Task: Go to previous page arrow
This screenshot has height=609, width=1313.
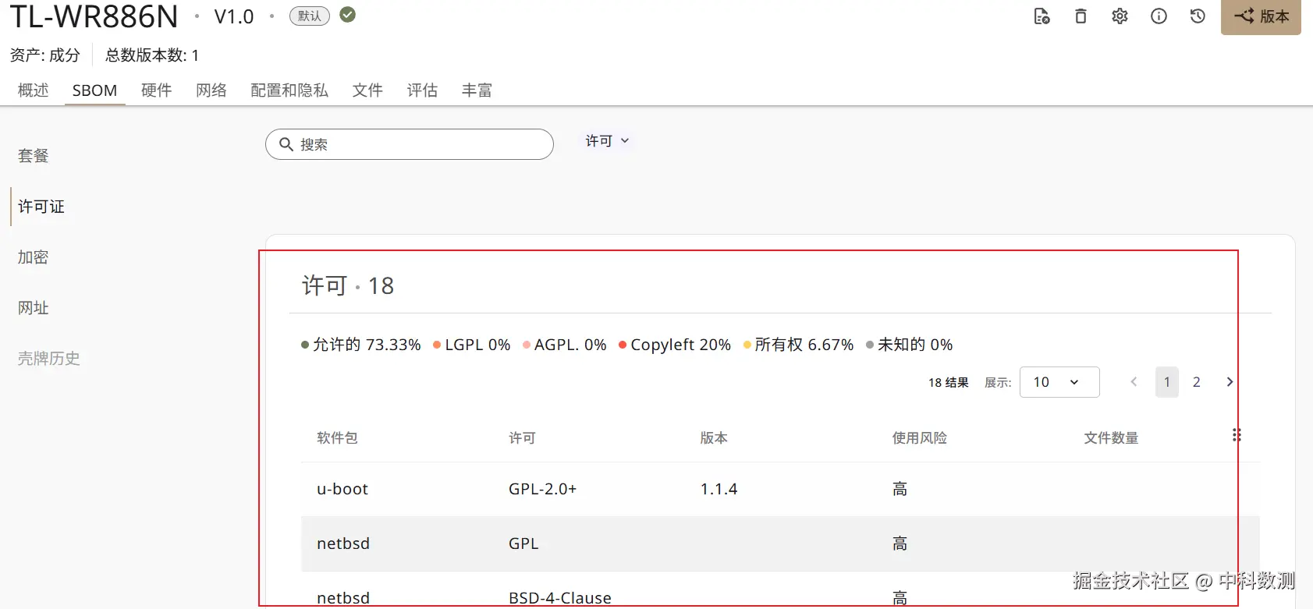Action: 1134,382
